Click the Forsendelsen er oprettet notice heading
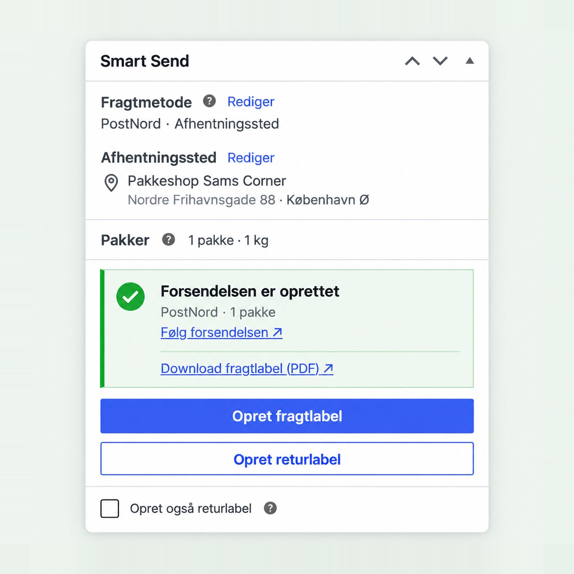 [x=250, y=292]
